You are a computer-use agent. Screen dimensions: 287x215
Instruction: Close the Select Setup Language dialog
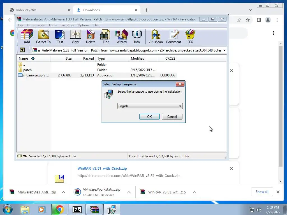[180, 84]
